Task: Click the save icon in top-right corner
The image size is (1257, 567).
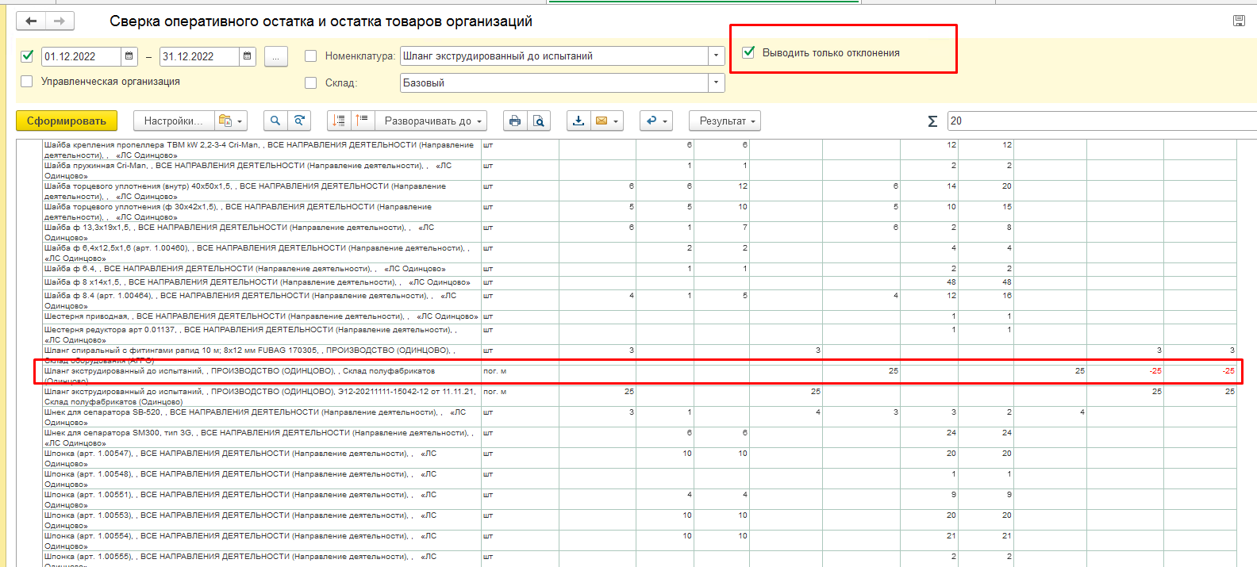Action: (x=1239, y=21)
